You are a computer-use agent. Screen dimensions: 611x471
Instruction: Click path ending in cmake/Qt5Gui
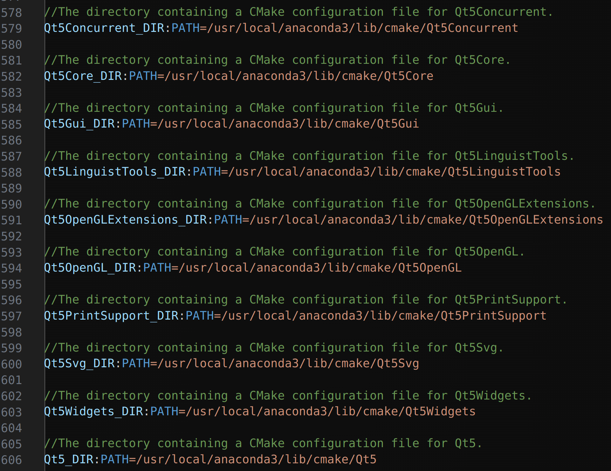pos(288,124)
